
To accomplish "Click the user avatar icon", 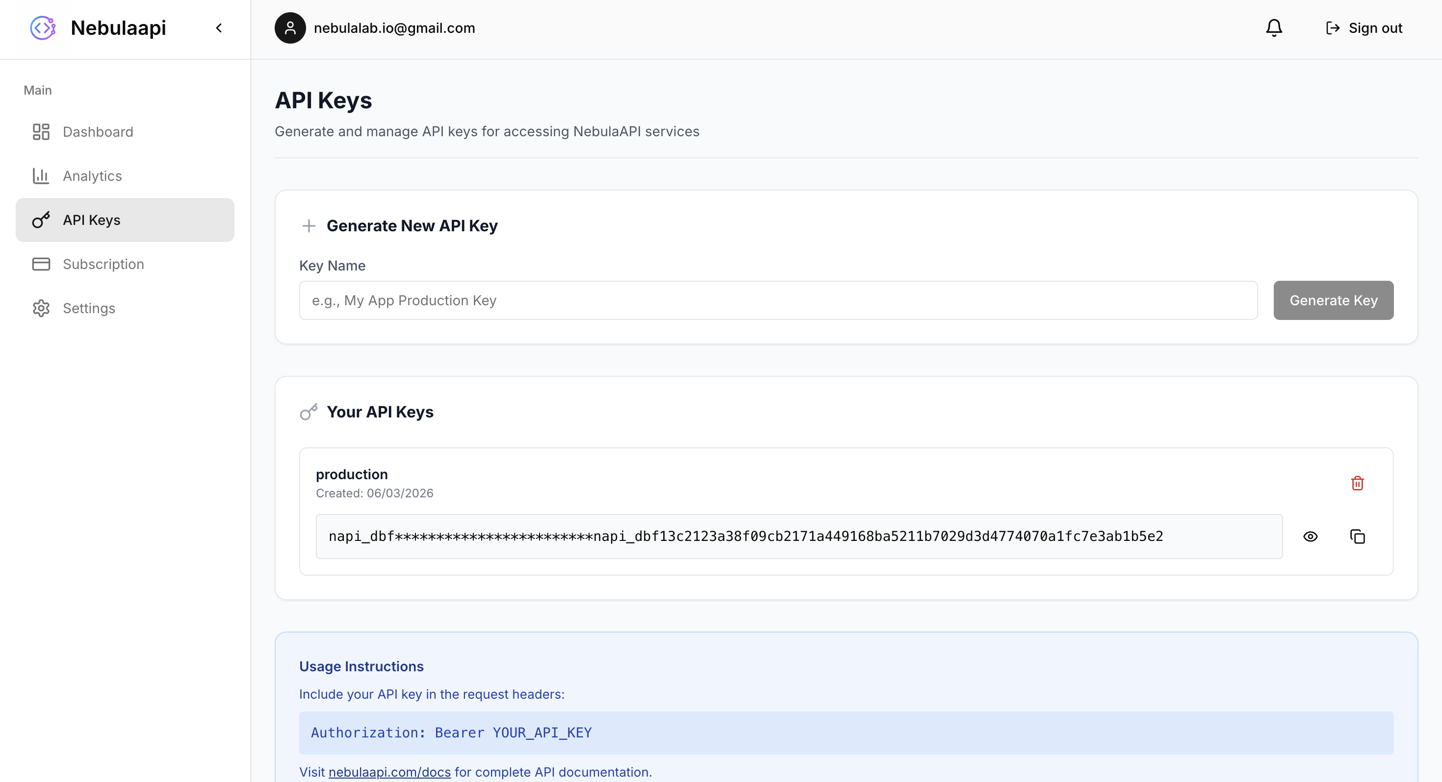I will coord(290,28).
